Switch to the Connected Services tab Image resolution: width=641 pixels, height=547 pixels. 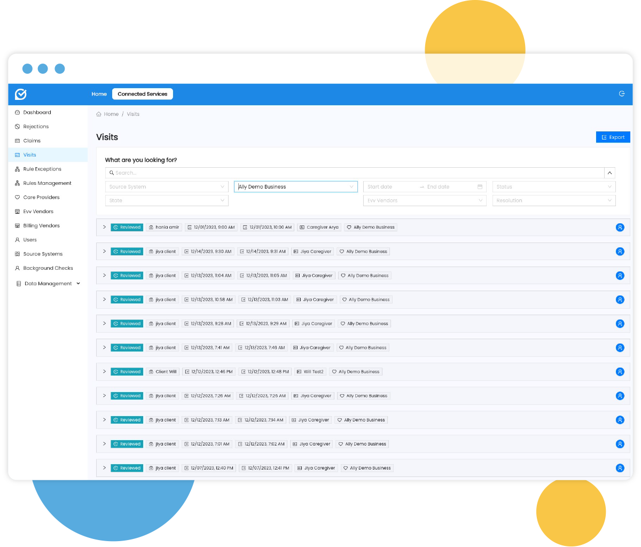point(142,94)
